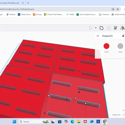Expand the Finances bookmarks folder

click(104, 14)
